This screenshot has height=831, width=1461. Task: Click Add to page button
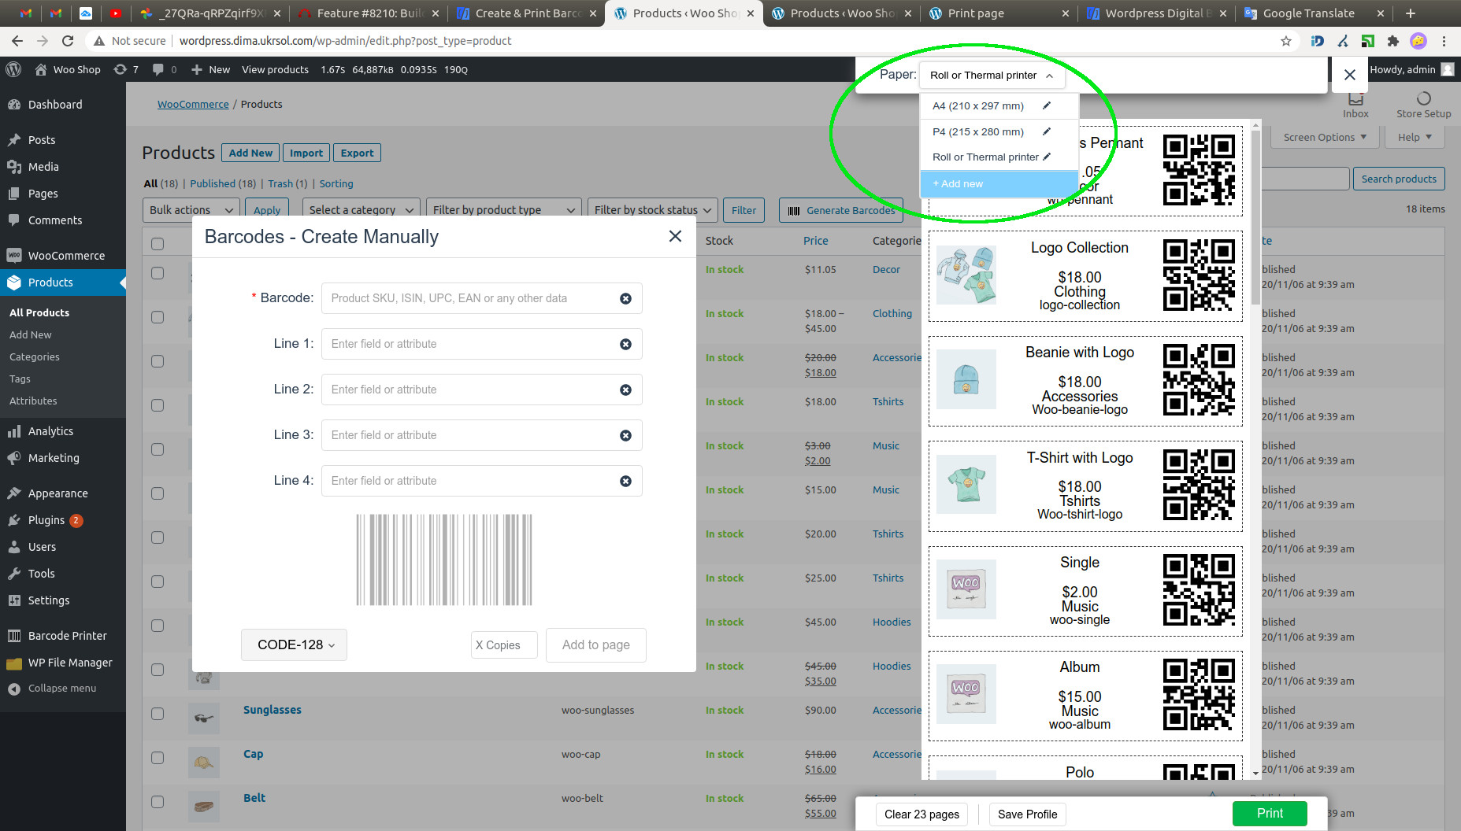tap(596, 644)
